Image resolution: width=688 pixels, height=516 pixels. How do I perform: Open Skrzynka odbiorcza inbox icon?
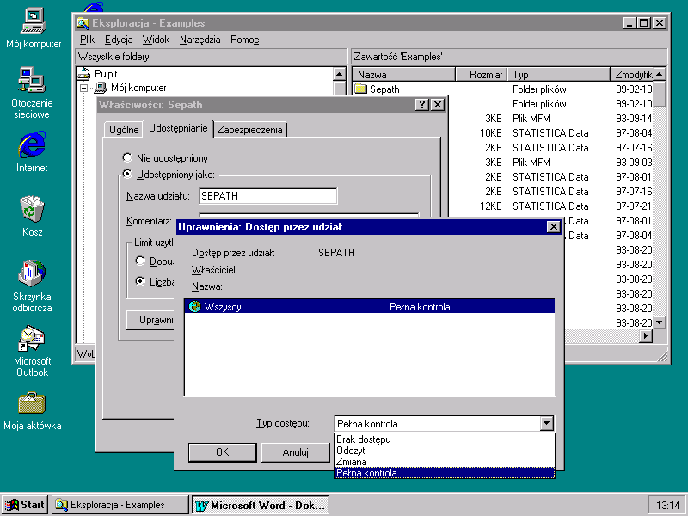tap(32, 273)
